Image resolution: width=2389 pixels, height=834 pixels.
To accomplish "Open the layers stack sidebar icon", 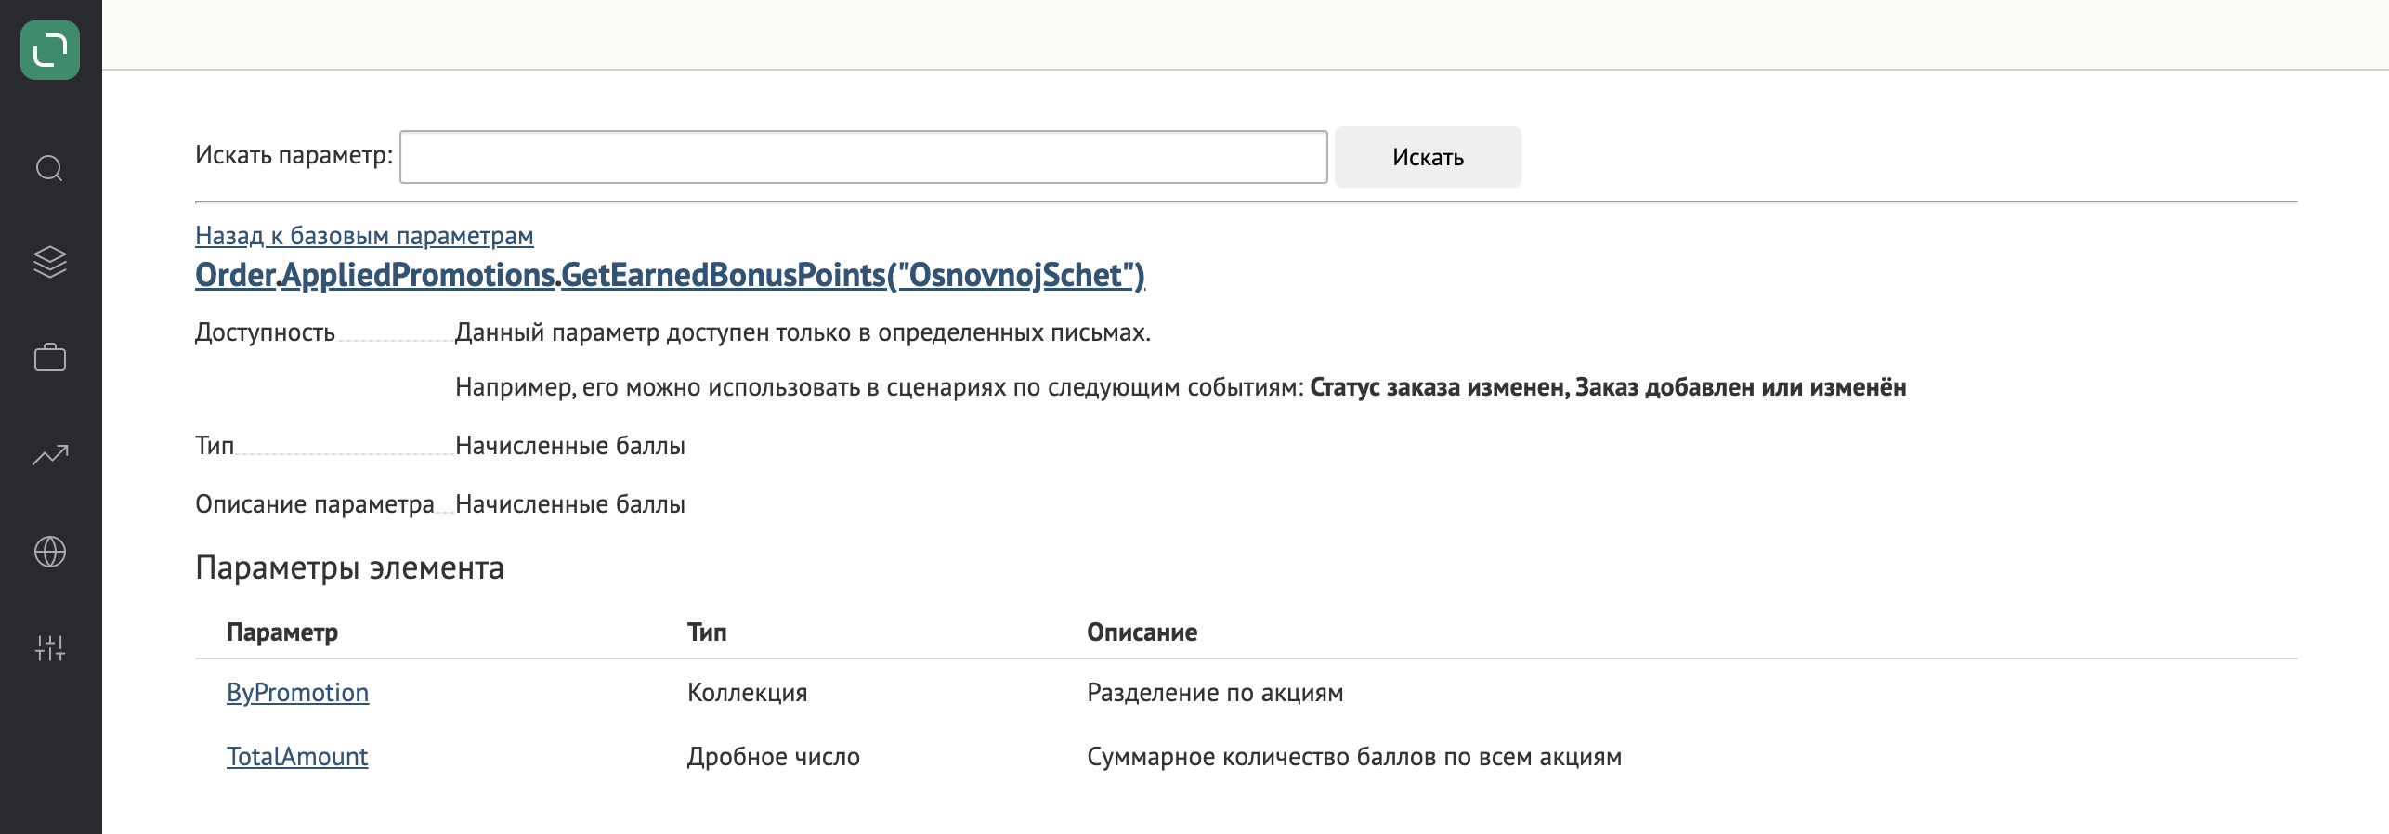I will pos(50,262).
